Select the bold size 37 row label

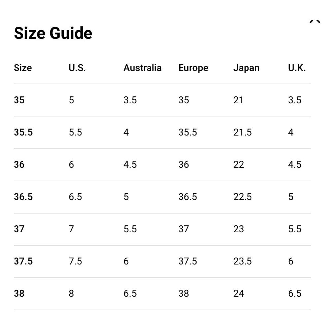click(x=19, y=229)
